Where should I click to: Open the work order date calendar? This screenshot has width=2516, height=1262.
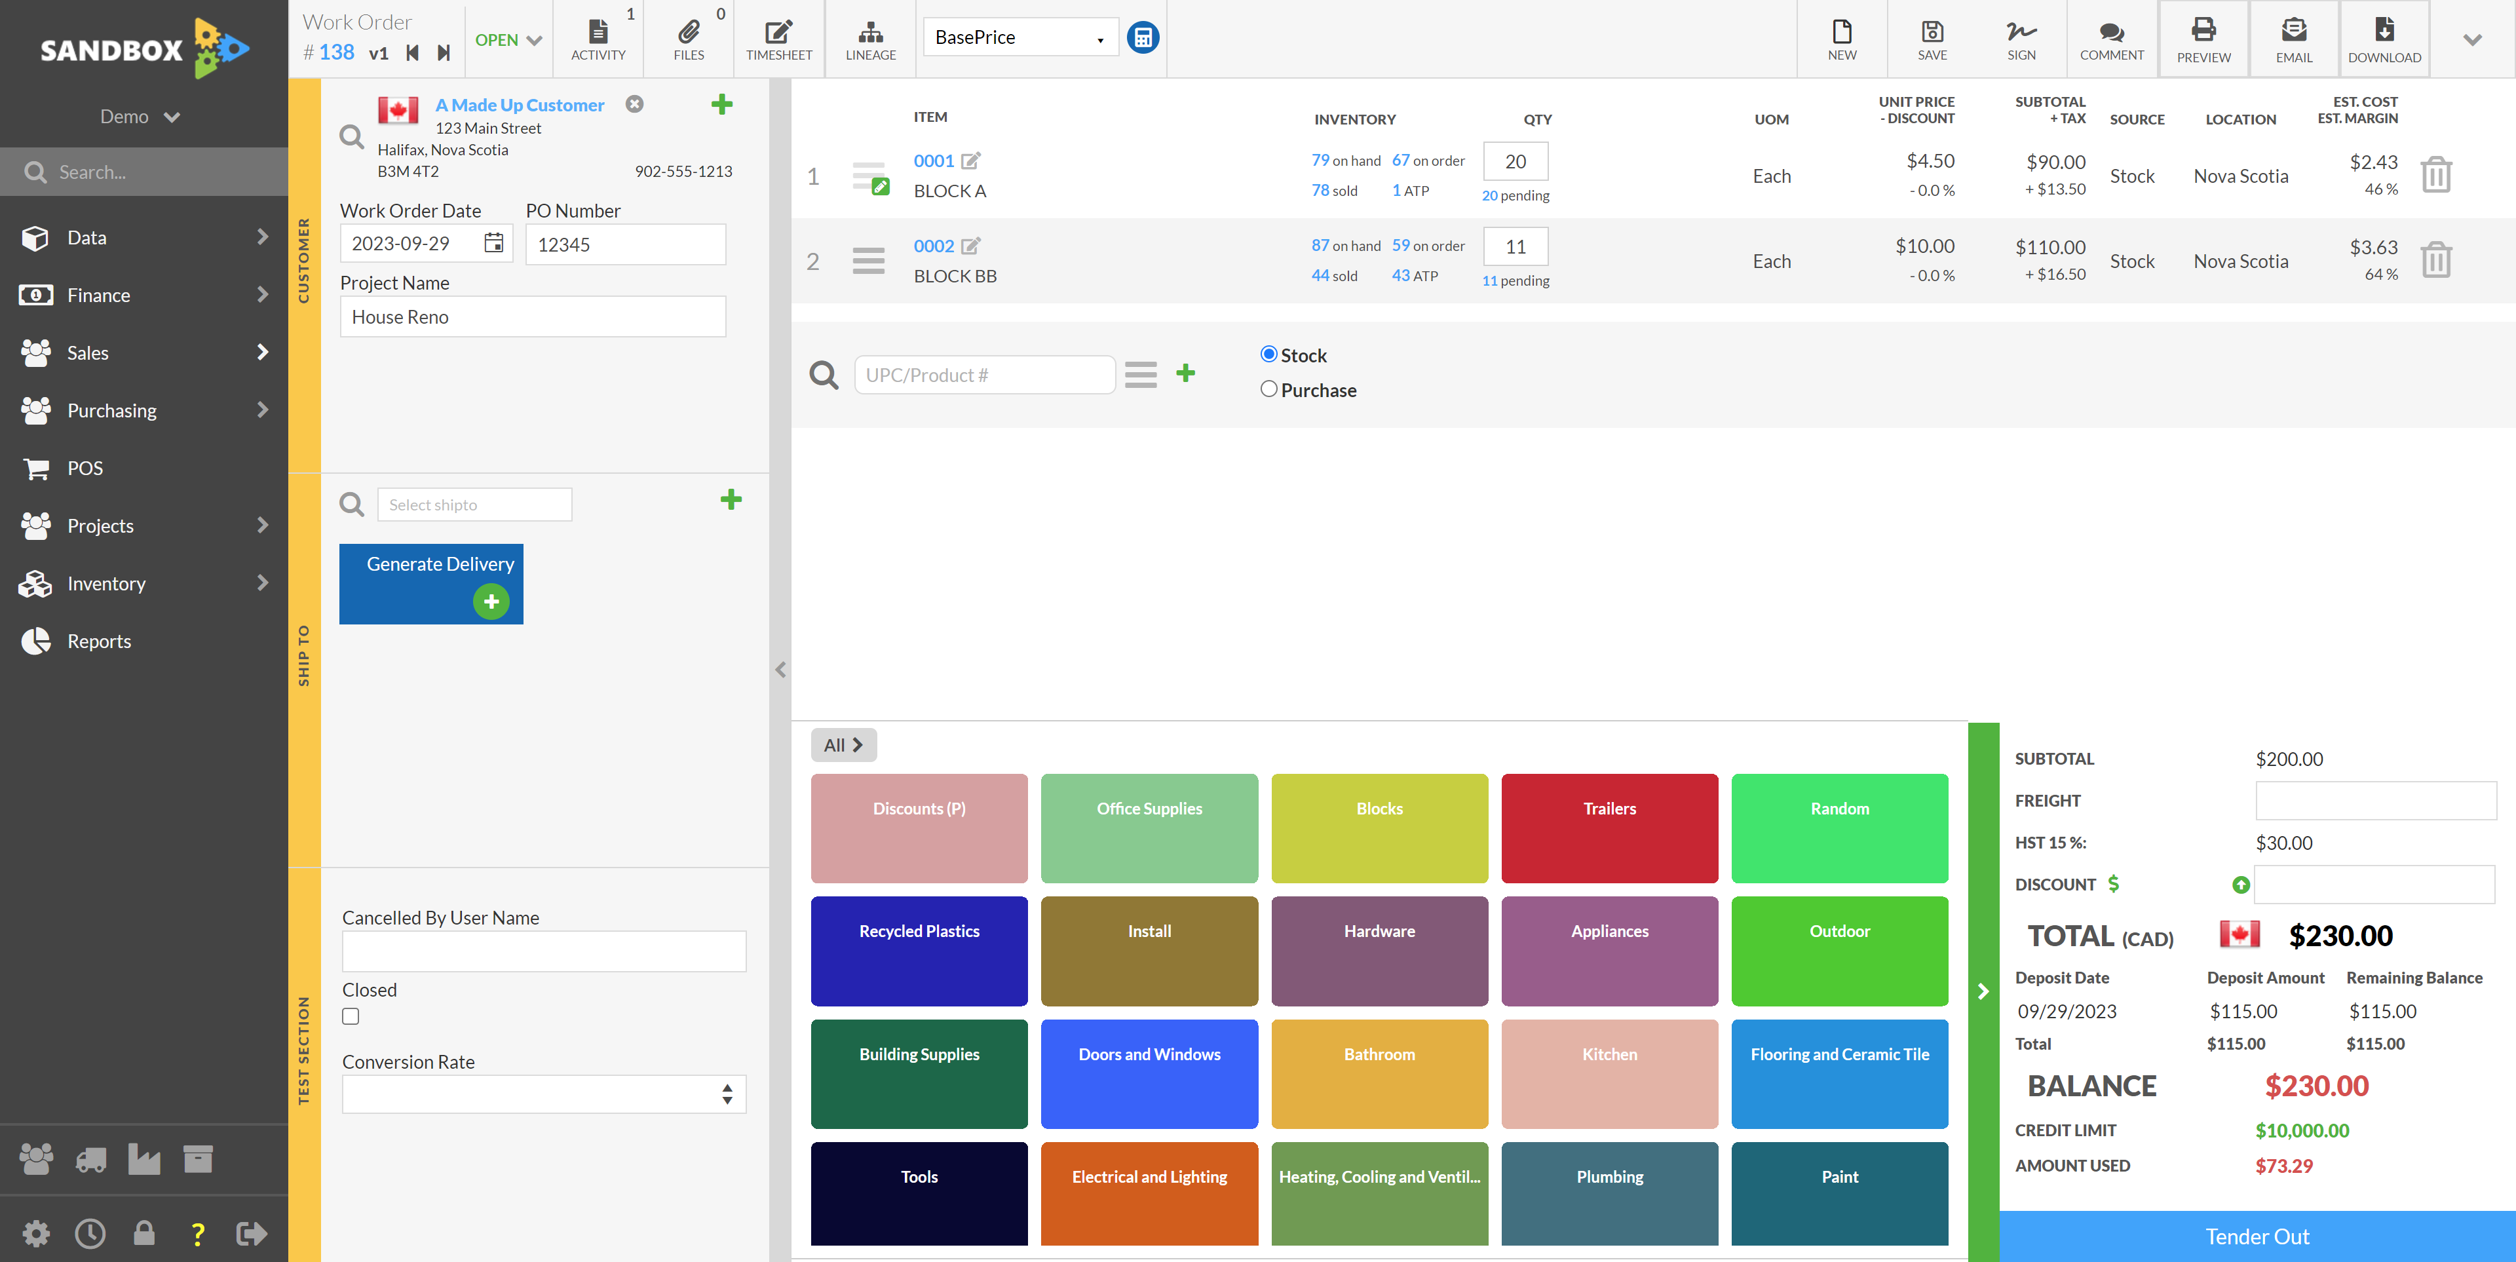coord(494,243)
